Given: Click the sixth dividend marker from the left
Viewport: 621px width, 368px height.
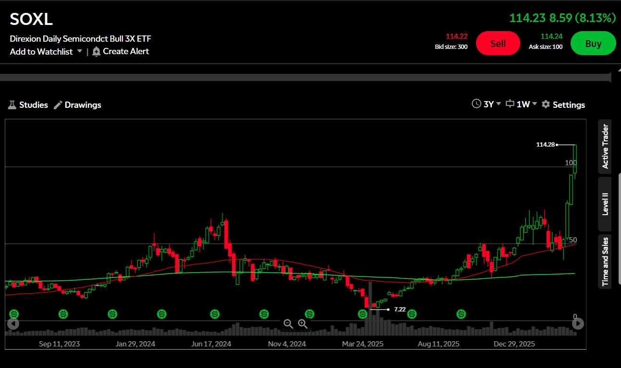Looking at the screenshot, I should (x=264, y=314).
